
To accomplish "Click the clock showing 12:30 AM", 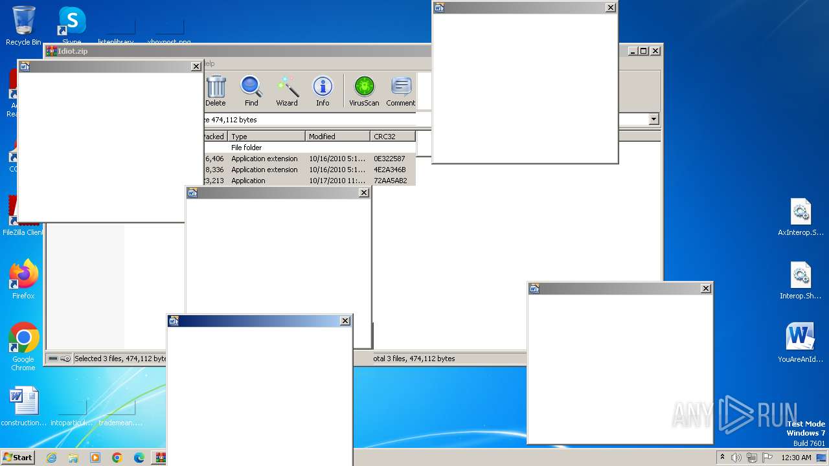I will coord(796,458).
